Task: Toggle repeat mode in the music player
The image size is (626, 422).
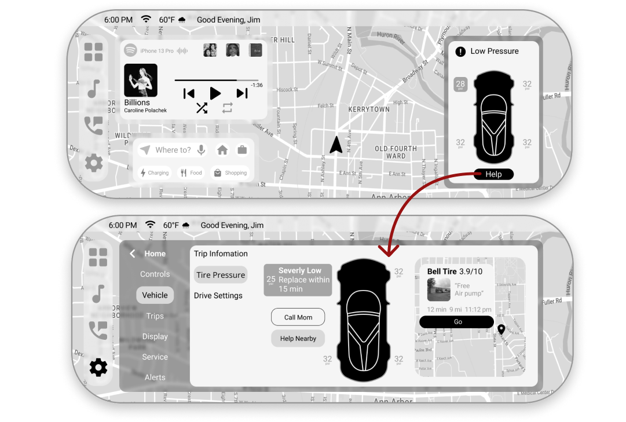Action: (x=227, y=107)
